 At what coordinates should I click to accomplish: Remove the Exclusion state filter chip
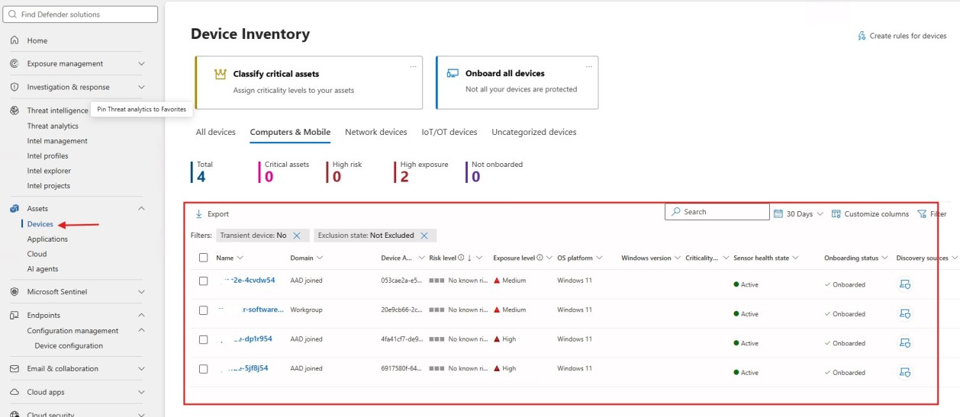[424, 236]
